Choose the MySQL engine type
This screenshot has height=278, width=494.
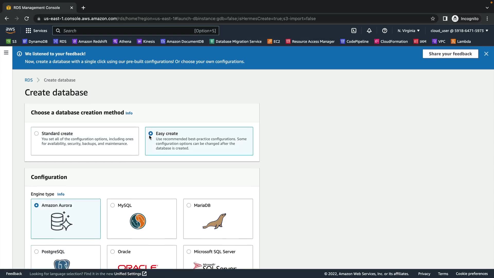(113, 205)
